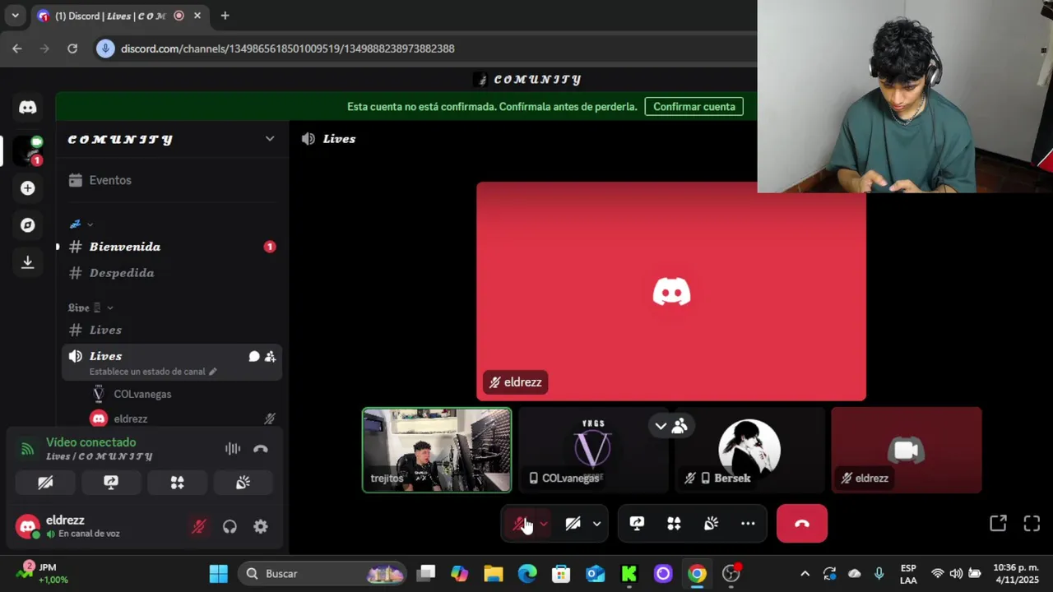Add a server with the plus icon

click(x=28, y=188)
